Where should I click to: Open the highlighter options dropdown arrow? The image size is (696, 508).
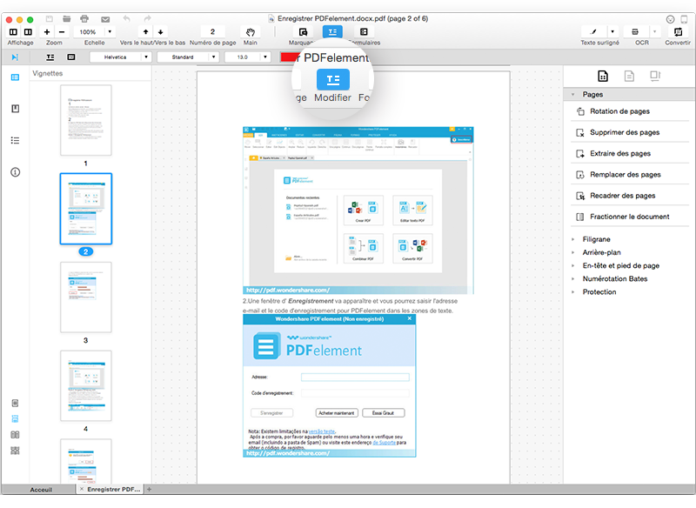coord(612,32)
